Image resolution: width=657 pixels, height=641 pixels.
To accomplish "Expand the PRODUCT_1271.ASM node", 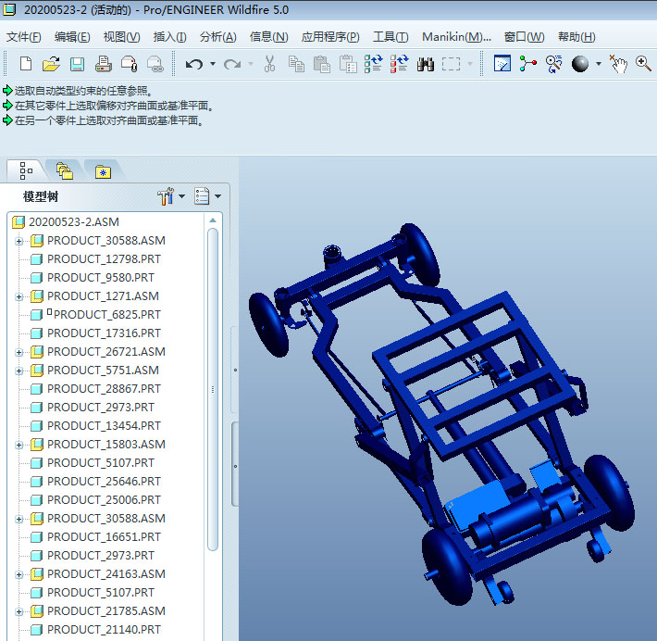I will 19,297.
